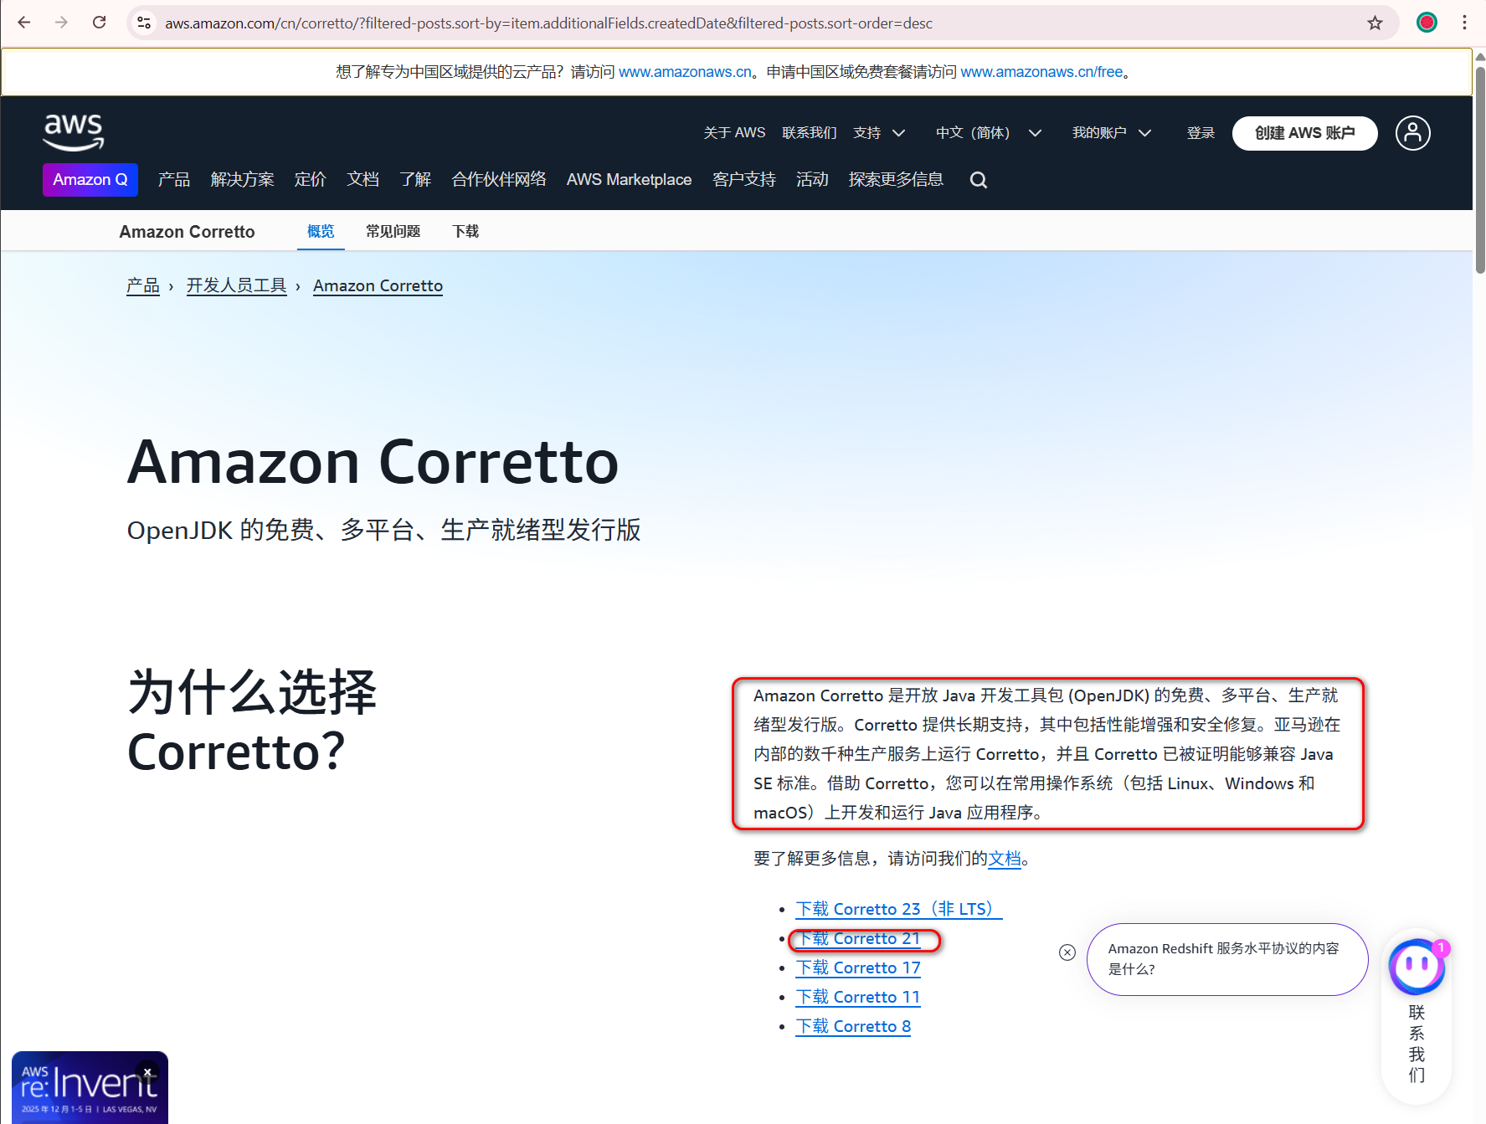Open the AWS Marketplace menu
Image resolution: width=1486 pixels, height=1124 pixels.
[629, 180]
